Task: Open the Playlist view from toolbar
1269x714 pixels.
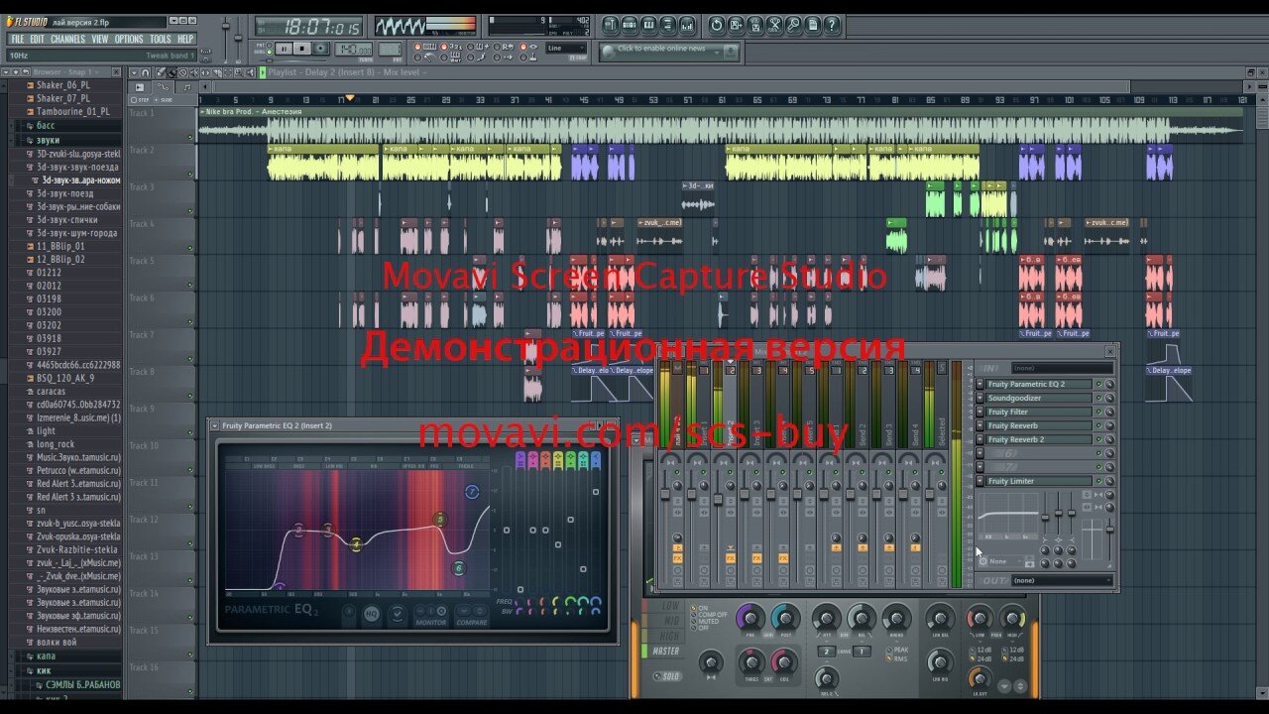Action: 611,25
